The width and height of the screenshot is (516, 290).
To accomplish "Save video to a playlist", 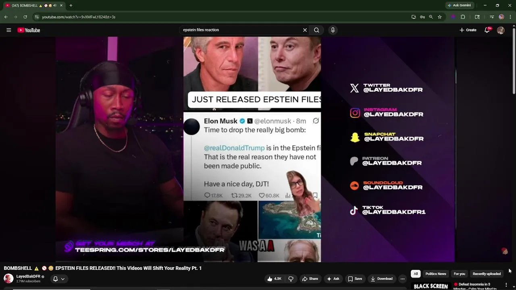I will (355, 279).
